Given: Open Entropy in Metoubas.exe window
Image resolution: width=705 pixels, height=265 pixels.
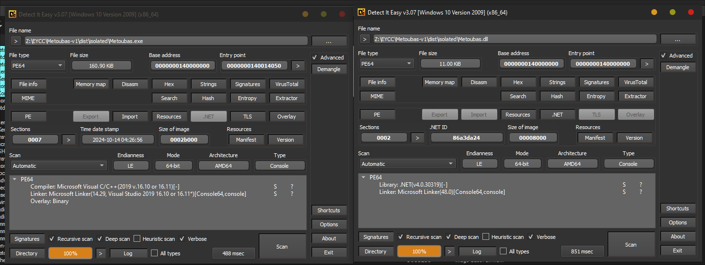Looking at the screenshot, I should pyautogui.click(x=247, y=98).
